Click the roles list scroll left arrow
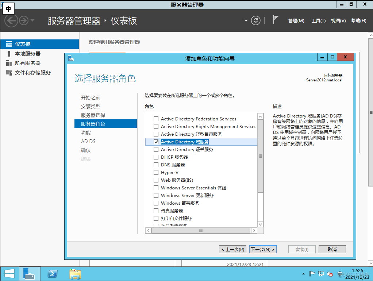373x281 pixels. 149,230
